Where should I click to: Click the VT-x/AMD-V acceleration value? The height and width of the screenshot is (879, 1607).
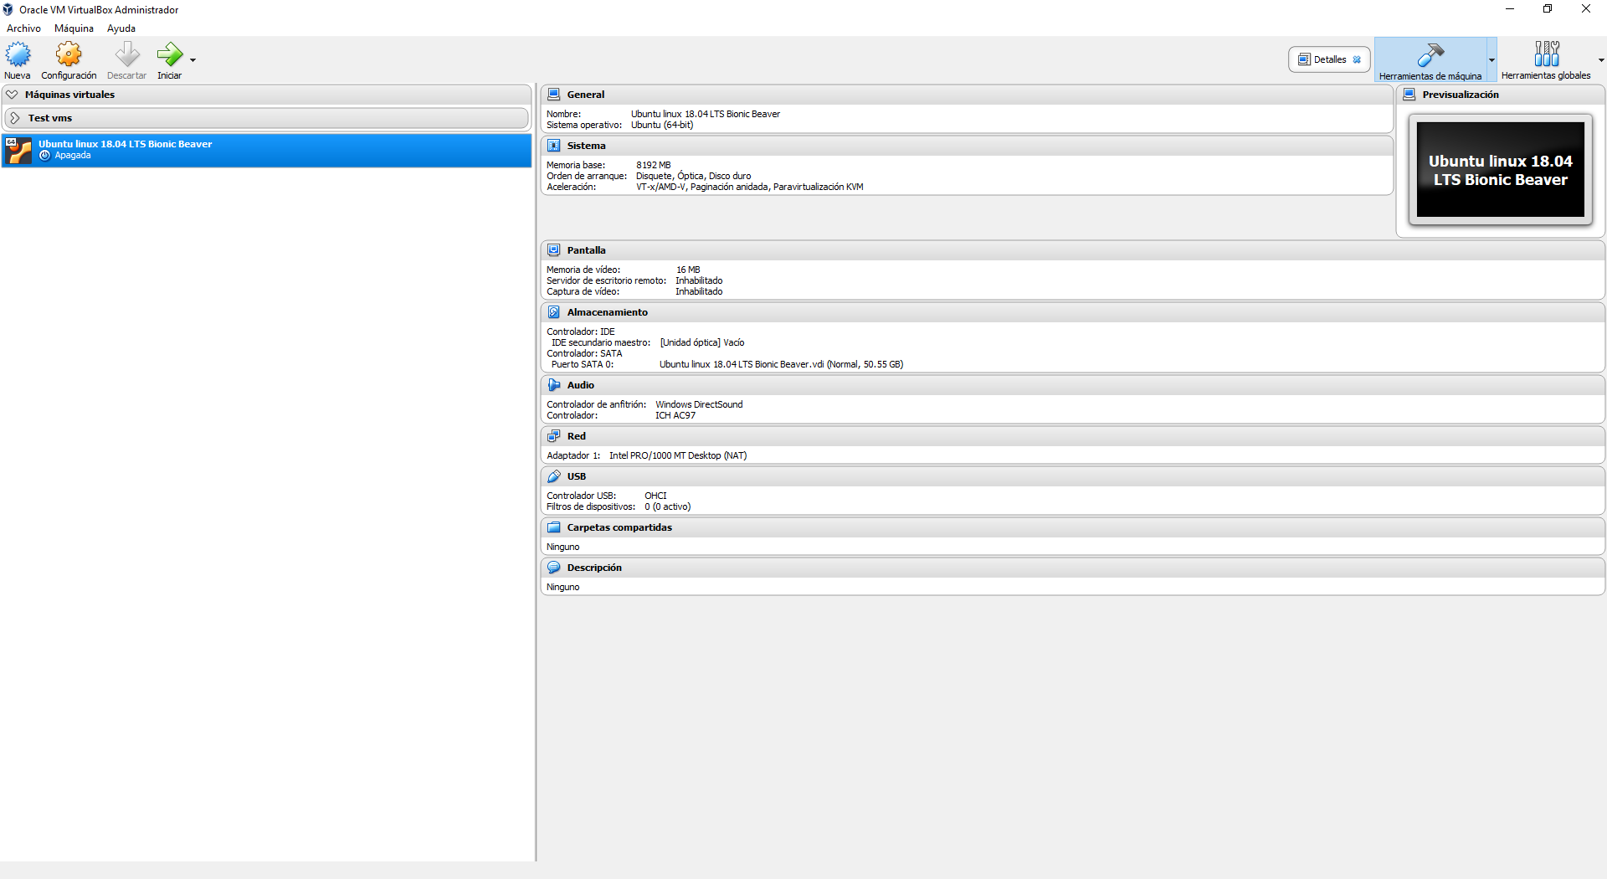click(x=749, y=188)
